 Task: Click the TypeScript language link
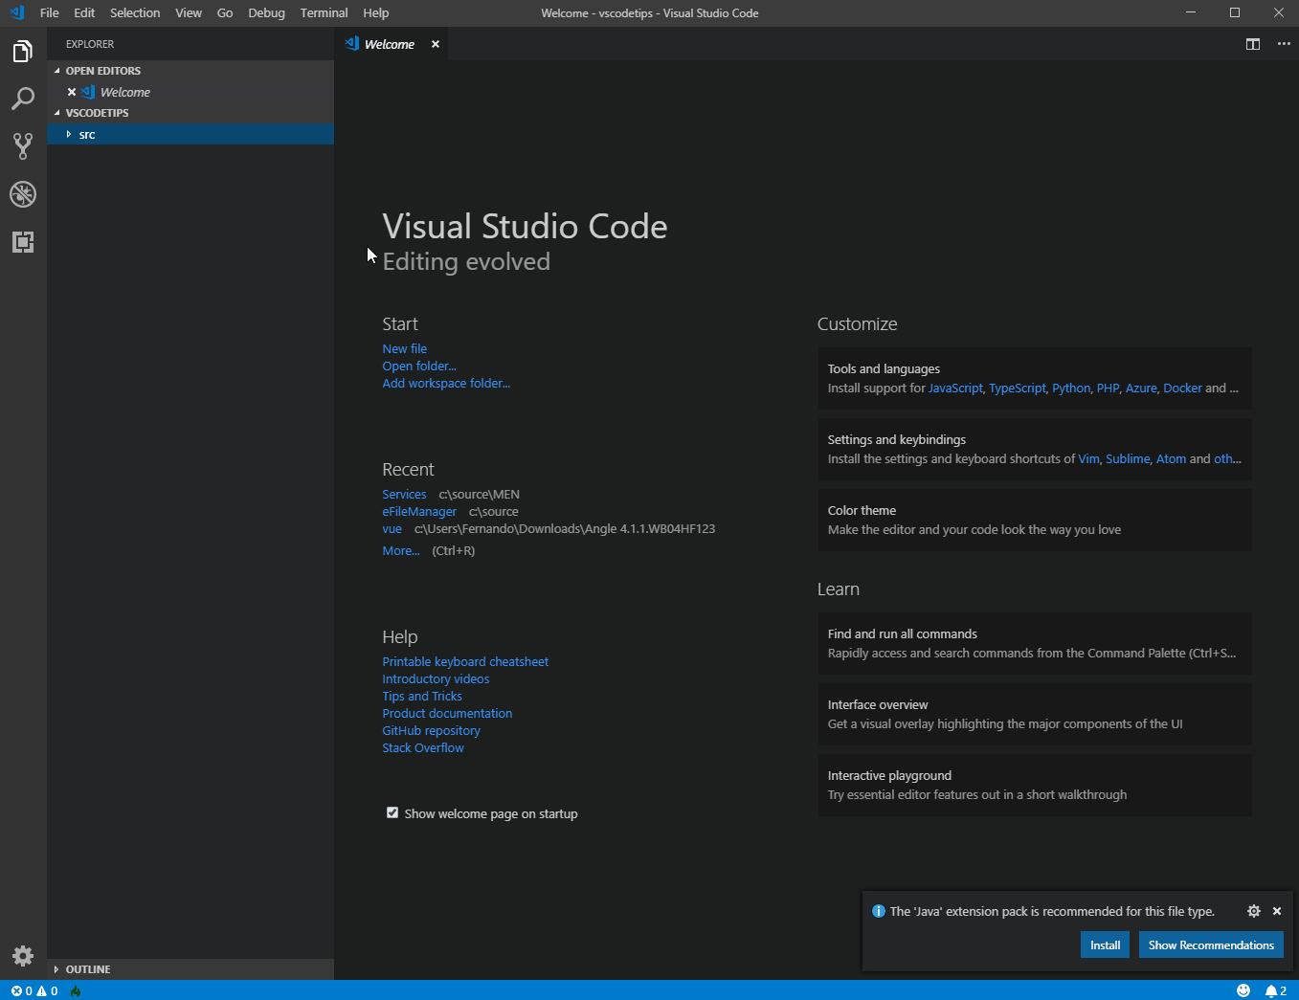(1018, 389)
